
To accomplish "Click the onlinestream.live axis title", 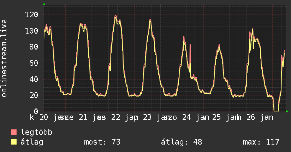I will pyautogui.click(x=4, y=58).
